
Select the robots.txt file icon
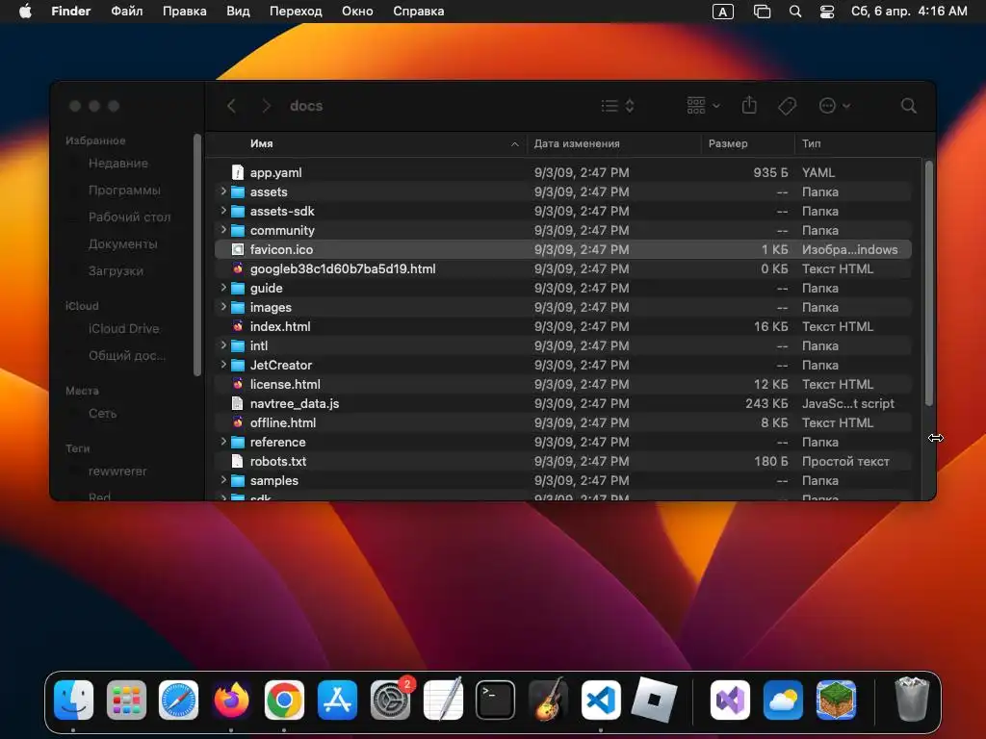pyautogui.click(x=238, y=461)
